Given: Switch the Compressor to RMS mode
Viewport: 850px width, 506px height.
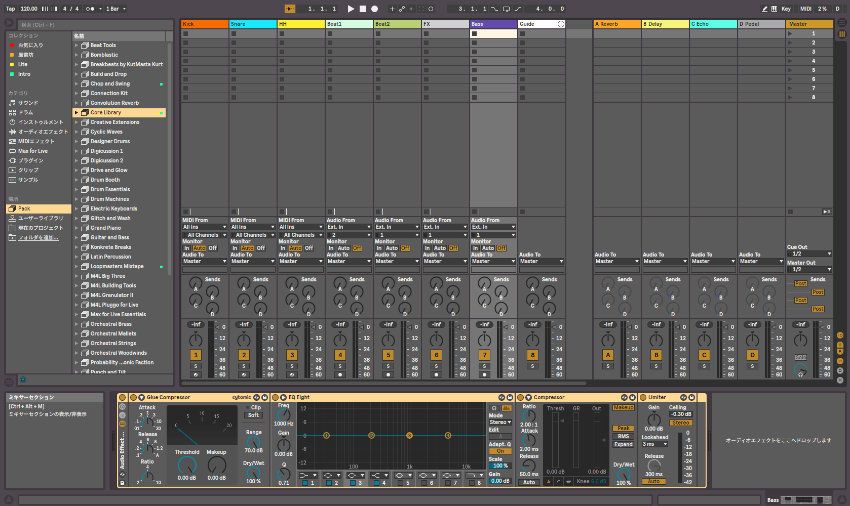Looking at the screenshot, I should pyautogui.click(x=623, y=436).
